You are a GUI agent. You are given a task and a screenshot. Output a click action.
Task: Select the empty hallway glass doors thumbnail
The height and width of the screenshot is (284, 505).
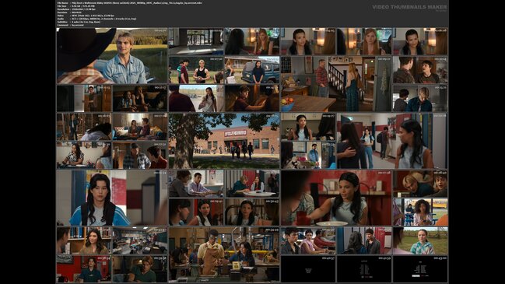click(196, 41)
